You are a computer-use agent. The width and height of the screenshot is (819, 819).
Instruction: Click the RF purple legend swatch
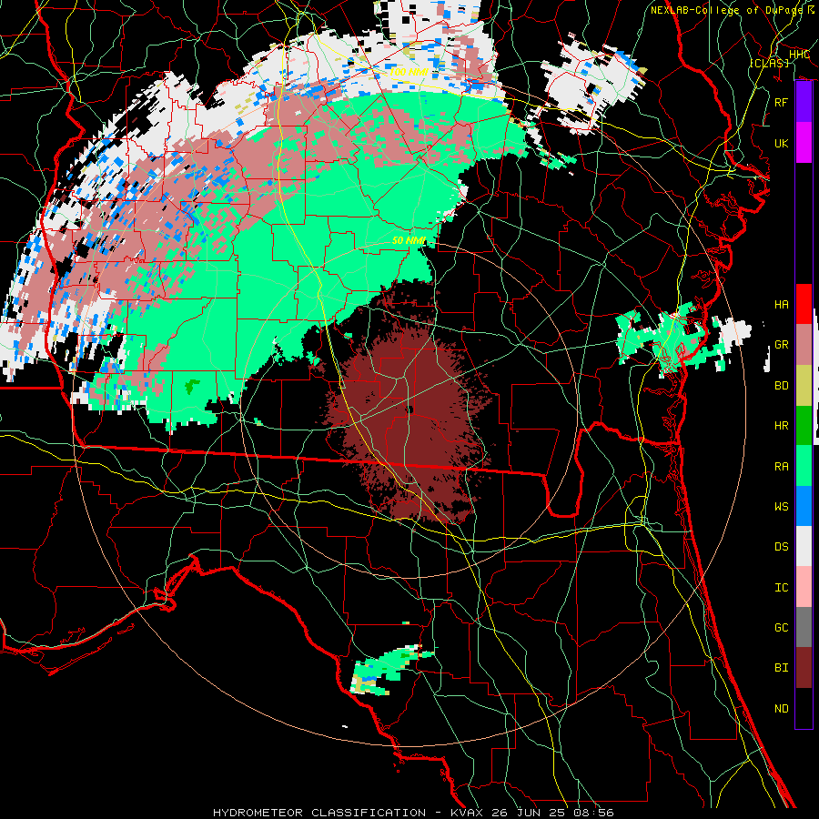(804, 102)
